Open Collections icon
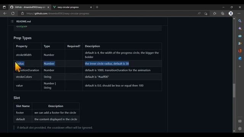This screenshot has height=137, width=244. pos(223,14)
